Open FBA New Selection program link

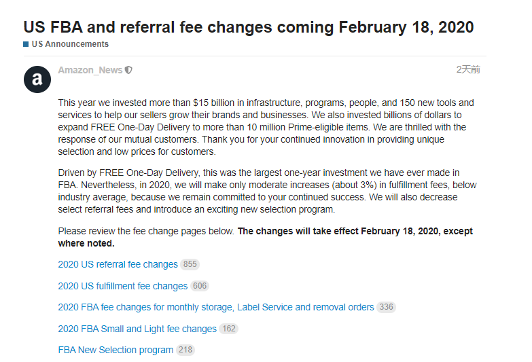click(116, 350)
